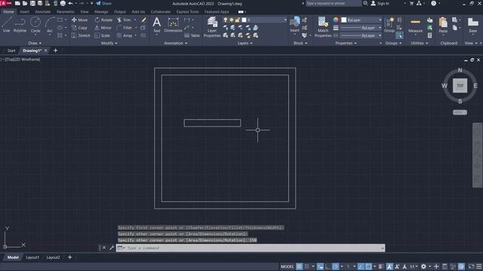
Task: Click the Erase tool icon
Action: pyautogui.click(x=143, y=20)
